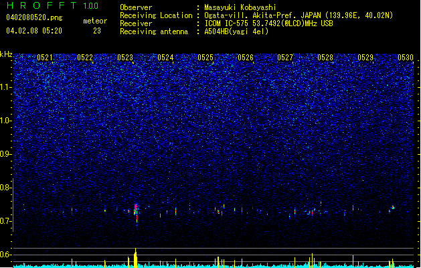Click the meteor count value 23
Viewport: 421px width, 268px height.
97,31
